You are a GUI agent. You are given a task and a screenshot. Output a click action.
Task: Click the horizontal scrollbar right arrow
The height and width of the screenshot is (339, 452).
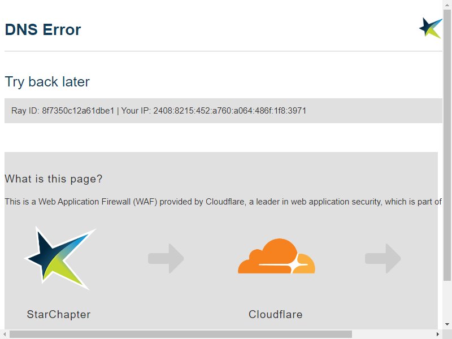[438, 334]
